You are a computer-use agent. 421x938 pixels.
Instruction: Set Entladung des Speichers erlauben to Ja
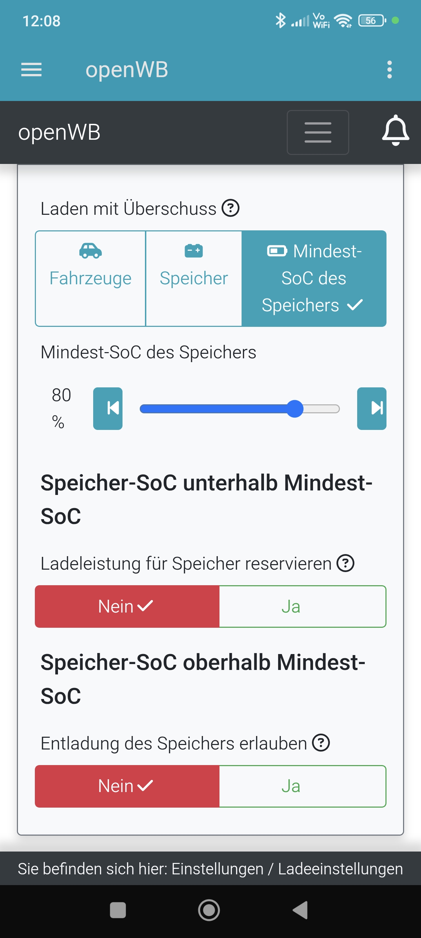302,786
